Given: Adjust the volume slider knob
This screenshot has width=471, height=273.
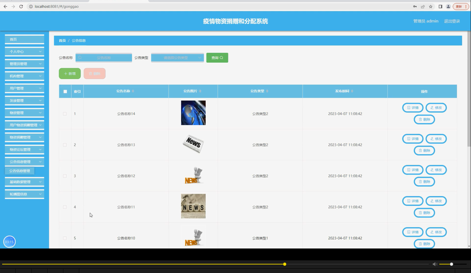Looking at the screenshot, I should [x=451, y=264].
